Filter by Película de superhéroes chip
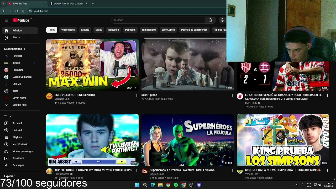This screenshot has width=336, height=189. click(194, 30)
